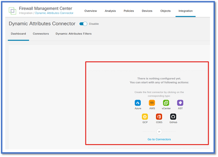Create a GCP connector via its icon

point(145,117)
